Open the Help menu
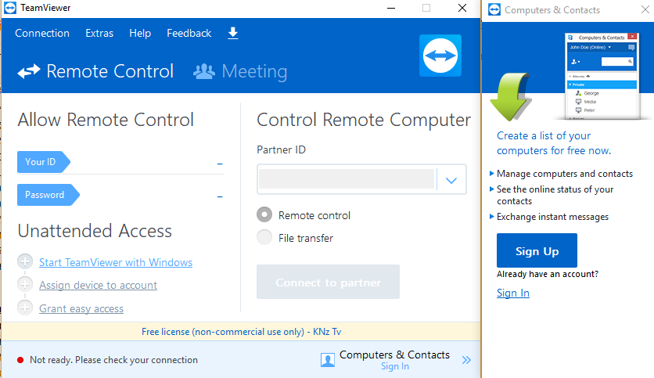The width and height of the screenshot is (654, 378). click(140, 34)
